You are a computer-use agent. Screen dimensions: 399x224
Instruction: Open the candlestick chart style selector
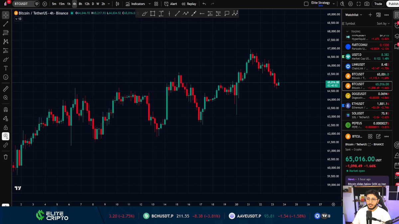click(117, 4)
